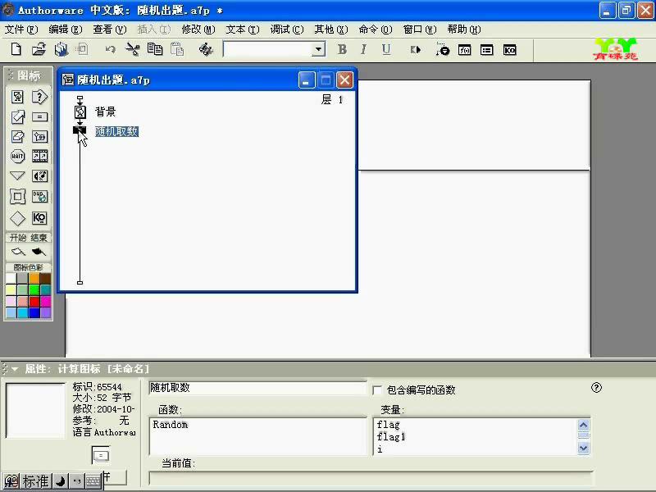This screenshot has width=656, height=492.
Task: Choose the red icon color swatch
Action: tap(34, 301)
